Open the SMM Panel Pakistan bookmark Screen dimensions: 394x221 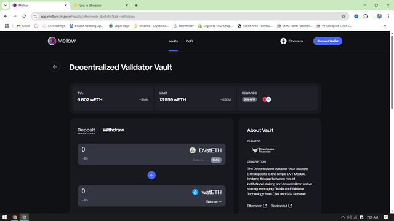294,26
